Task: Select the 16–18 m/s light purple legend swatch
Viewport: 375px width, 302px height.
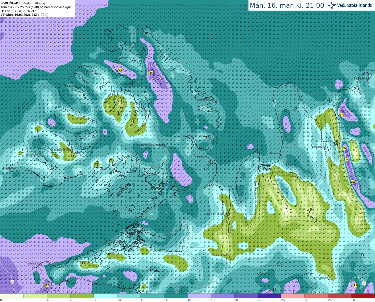Action: click(x=199, y=296)
